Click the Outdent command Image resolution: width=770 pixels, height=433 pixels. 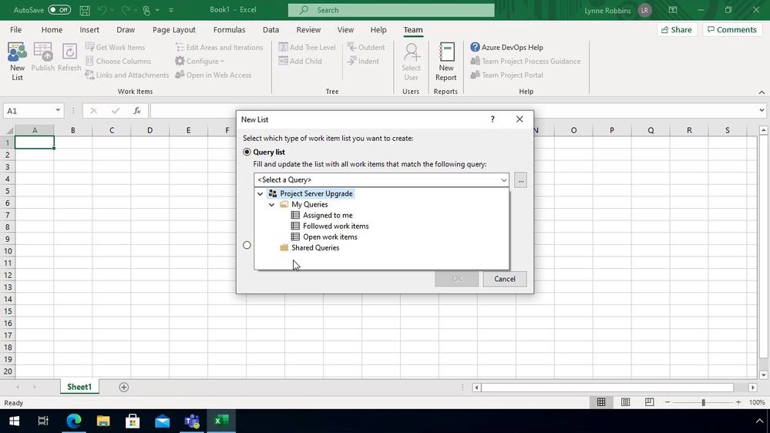tap(366, 47)
